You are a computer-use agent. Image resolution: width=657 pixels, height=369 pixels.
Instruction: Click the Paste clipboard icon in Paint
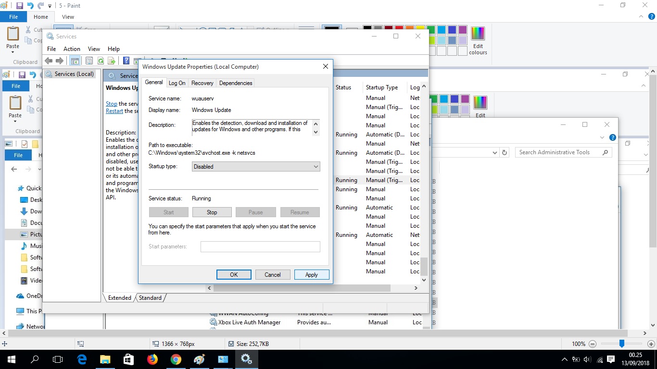tap(13, 34)
